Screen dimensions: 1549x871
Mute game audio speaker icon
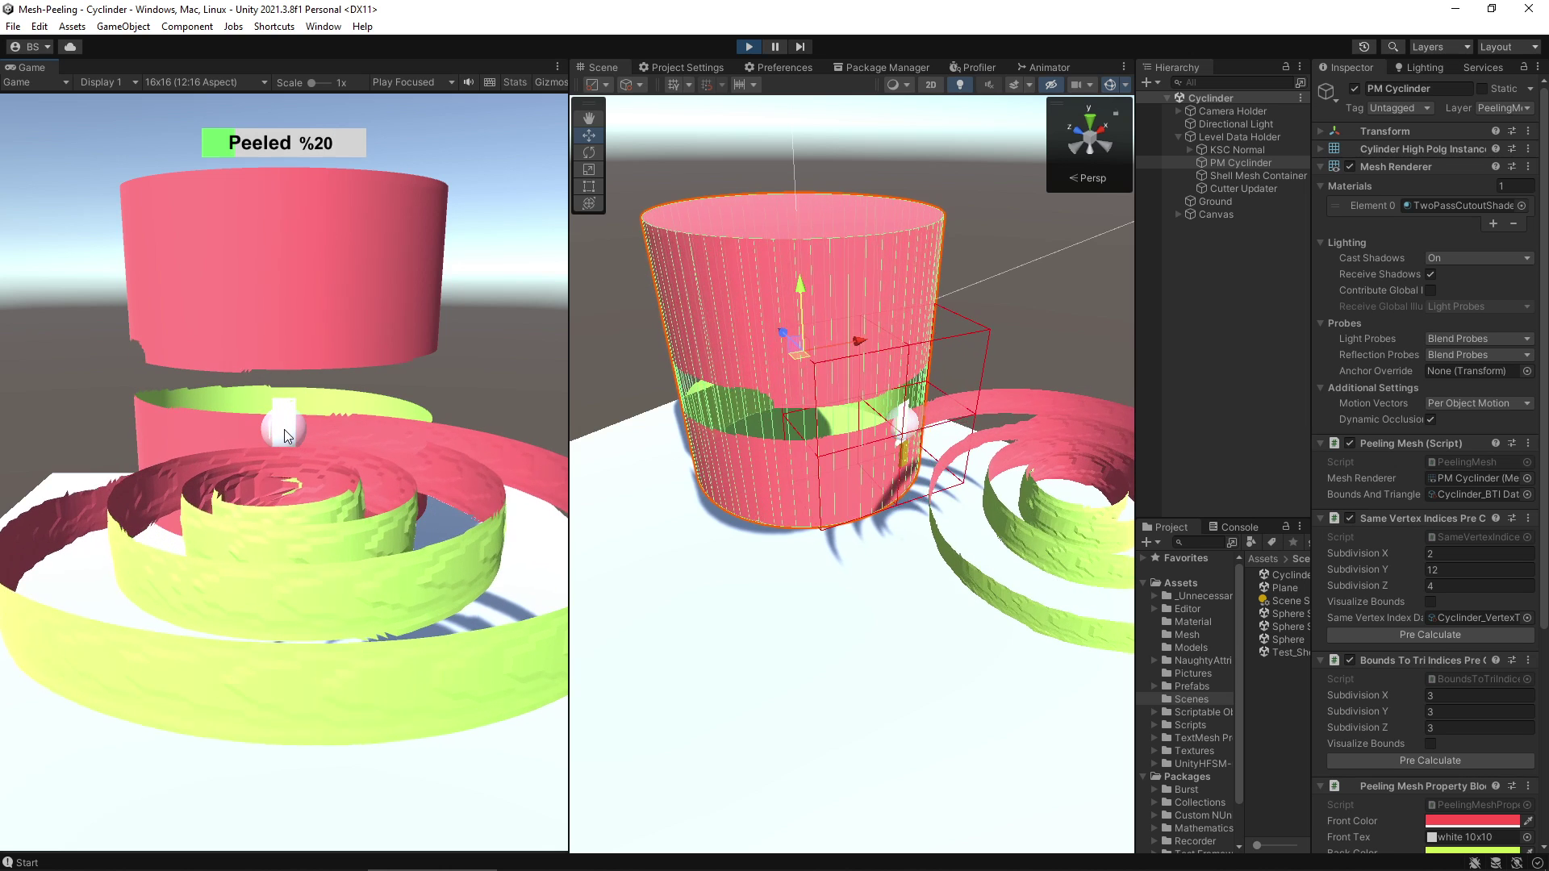pyautogui.click(x=468, y=82)
